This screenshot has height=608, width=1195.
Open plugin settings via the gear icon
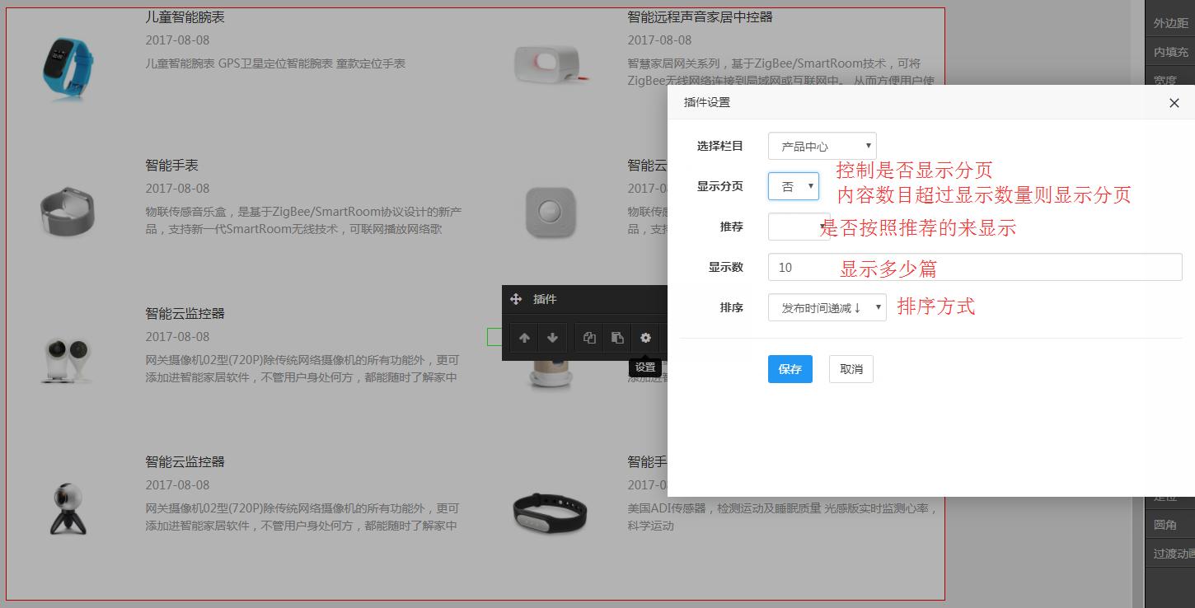click(x=645, y=338)
